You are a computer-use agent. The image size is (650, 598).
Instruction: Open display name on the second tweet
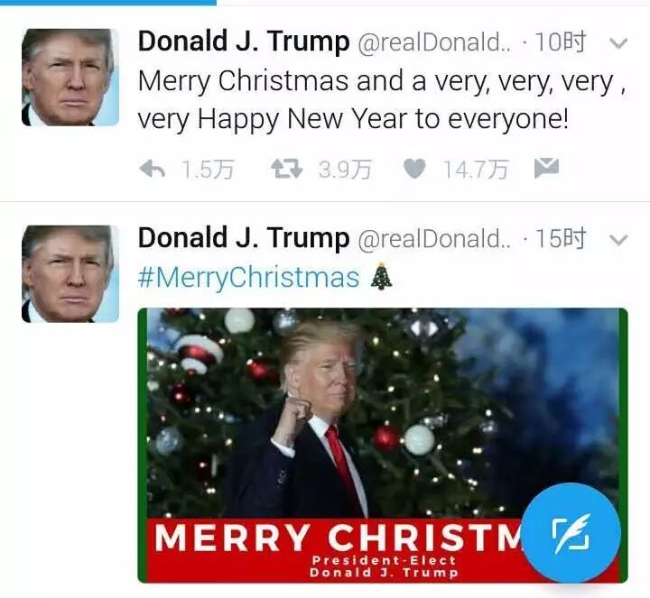pos(244,238)
